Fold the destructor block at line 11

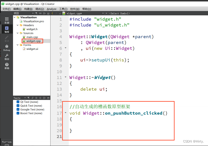pyautogui.click(x=66, y=77)
